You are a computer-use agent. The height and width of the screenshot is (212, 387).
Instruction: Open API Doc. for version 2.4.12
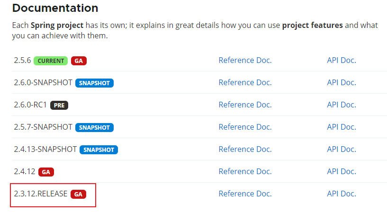[342, 171]
